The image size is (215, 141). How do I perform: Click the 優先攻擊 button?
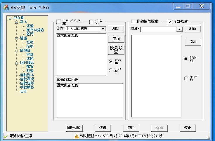pyautogui.click(x=116, y=50)
